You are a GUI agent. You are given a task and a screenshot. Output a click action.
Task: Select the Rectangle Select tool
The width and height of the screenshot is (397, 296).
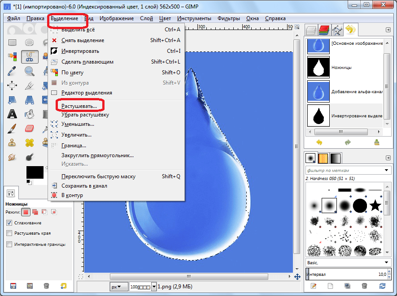(12, 42)
